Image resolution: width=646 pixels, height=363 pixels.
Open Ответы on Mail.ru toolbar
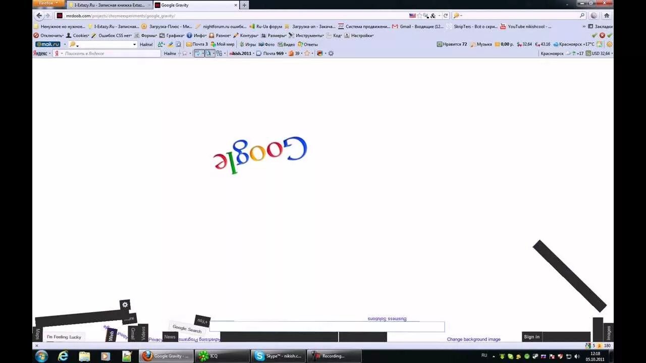[308, 44]
